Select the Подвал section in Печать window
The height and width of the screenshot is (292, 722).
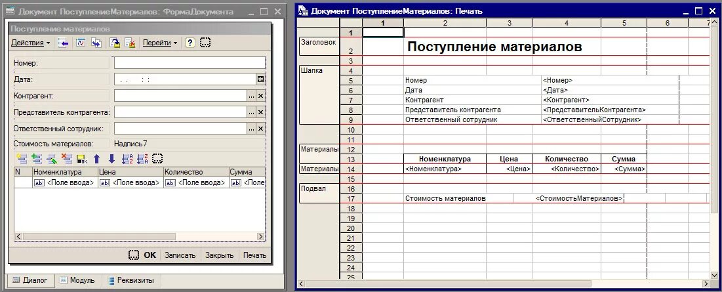319,194
